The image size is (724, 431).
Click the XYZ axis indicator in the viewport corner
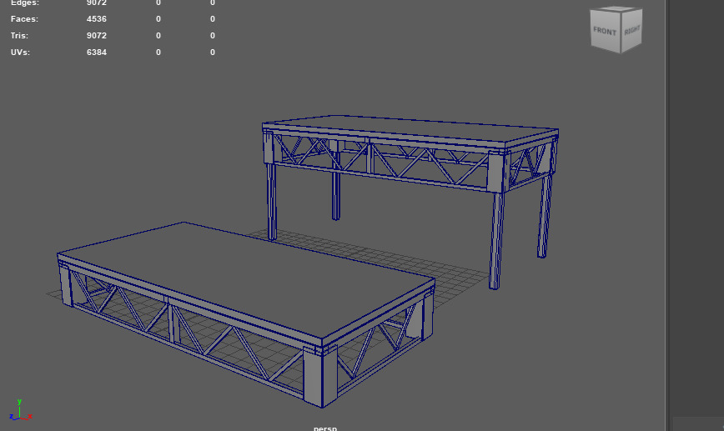click(x=20, y=410)
